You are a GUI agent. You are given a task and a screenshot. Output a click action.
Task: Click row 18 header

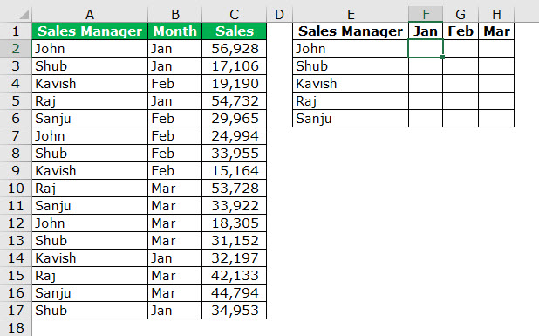pos(16,327)
